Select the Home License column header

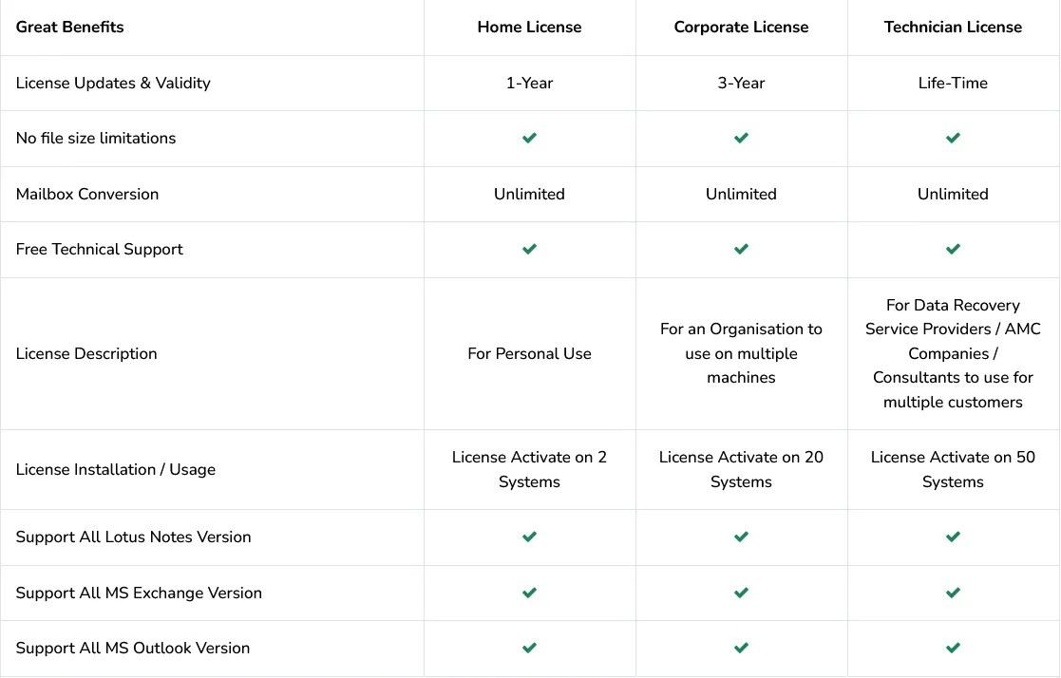tap(529, 27)
